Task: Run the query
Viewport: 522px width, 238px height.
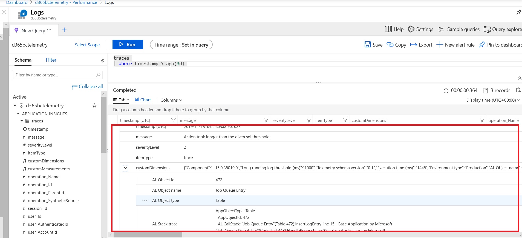Action: [x=128, y=44]
